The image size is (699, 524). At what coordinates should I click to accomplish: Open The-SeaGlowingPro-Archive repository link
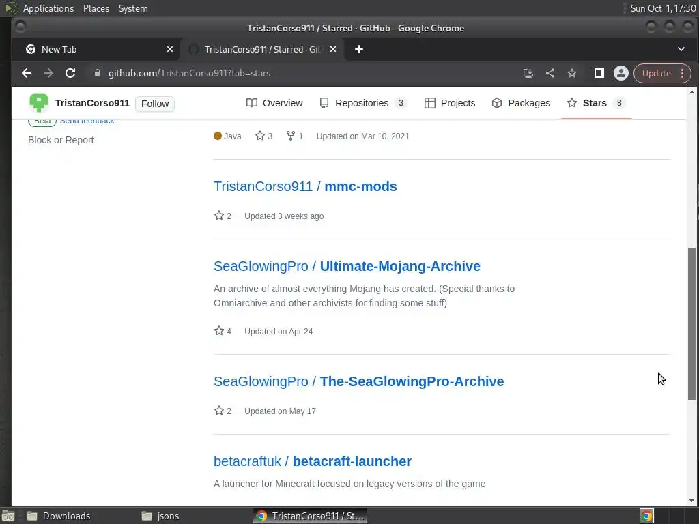[x=412, y=381]
